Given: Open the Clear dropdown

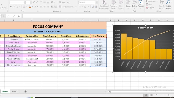Looking at the screenshot, I should (x=150, y=8).
